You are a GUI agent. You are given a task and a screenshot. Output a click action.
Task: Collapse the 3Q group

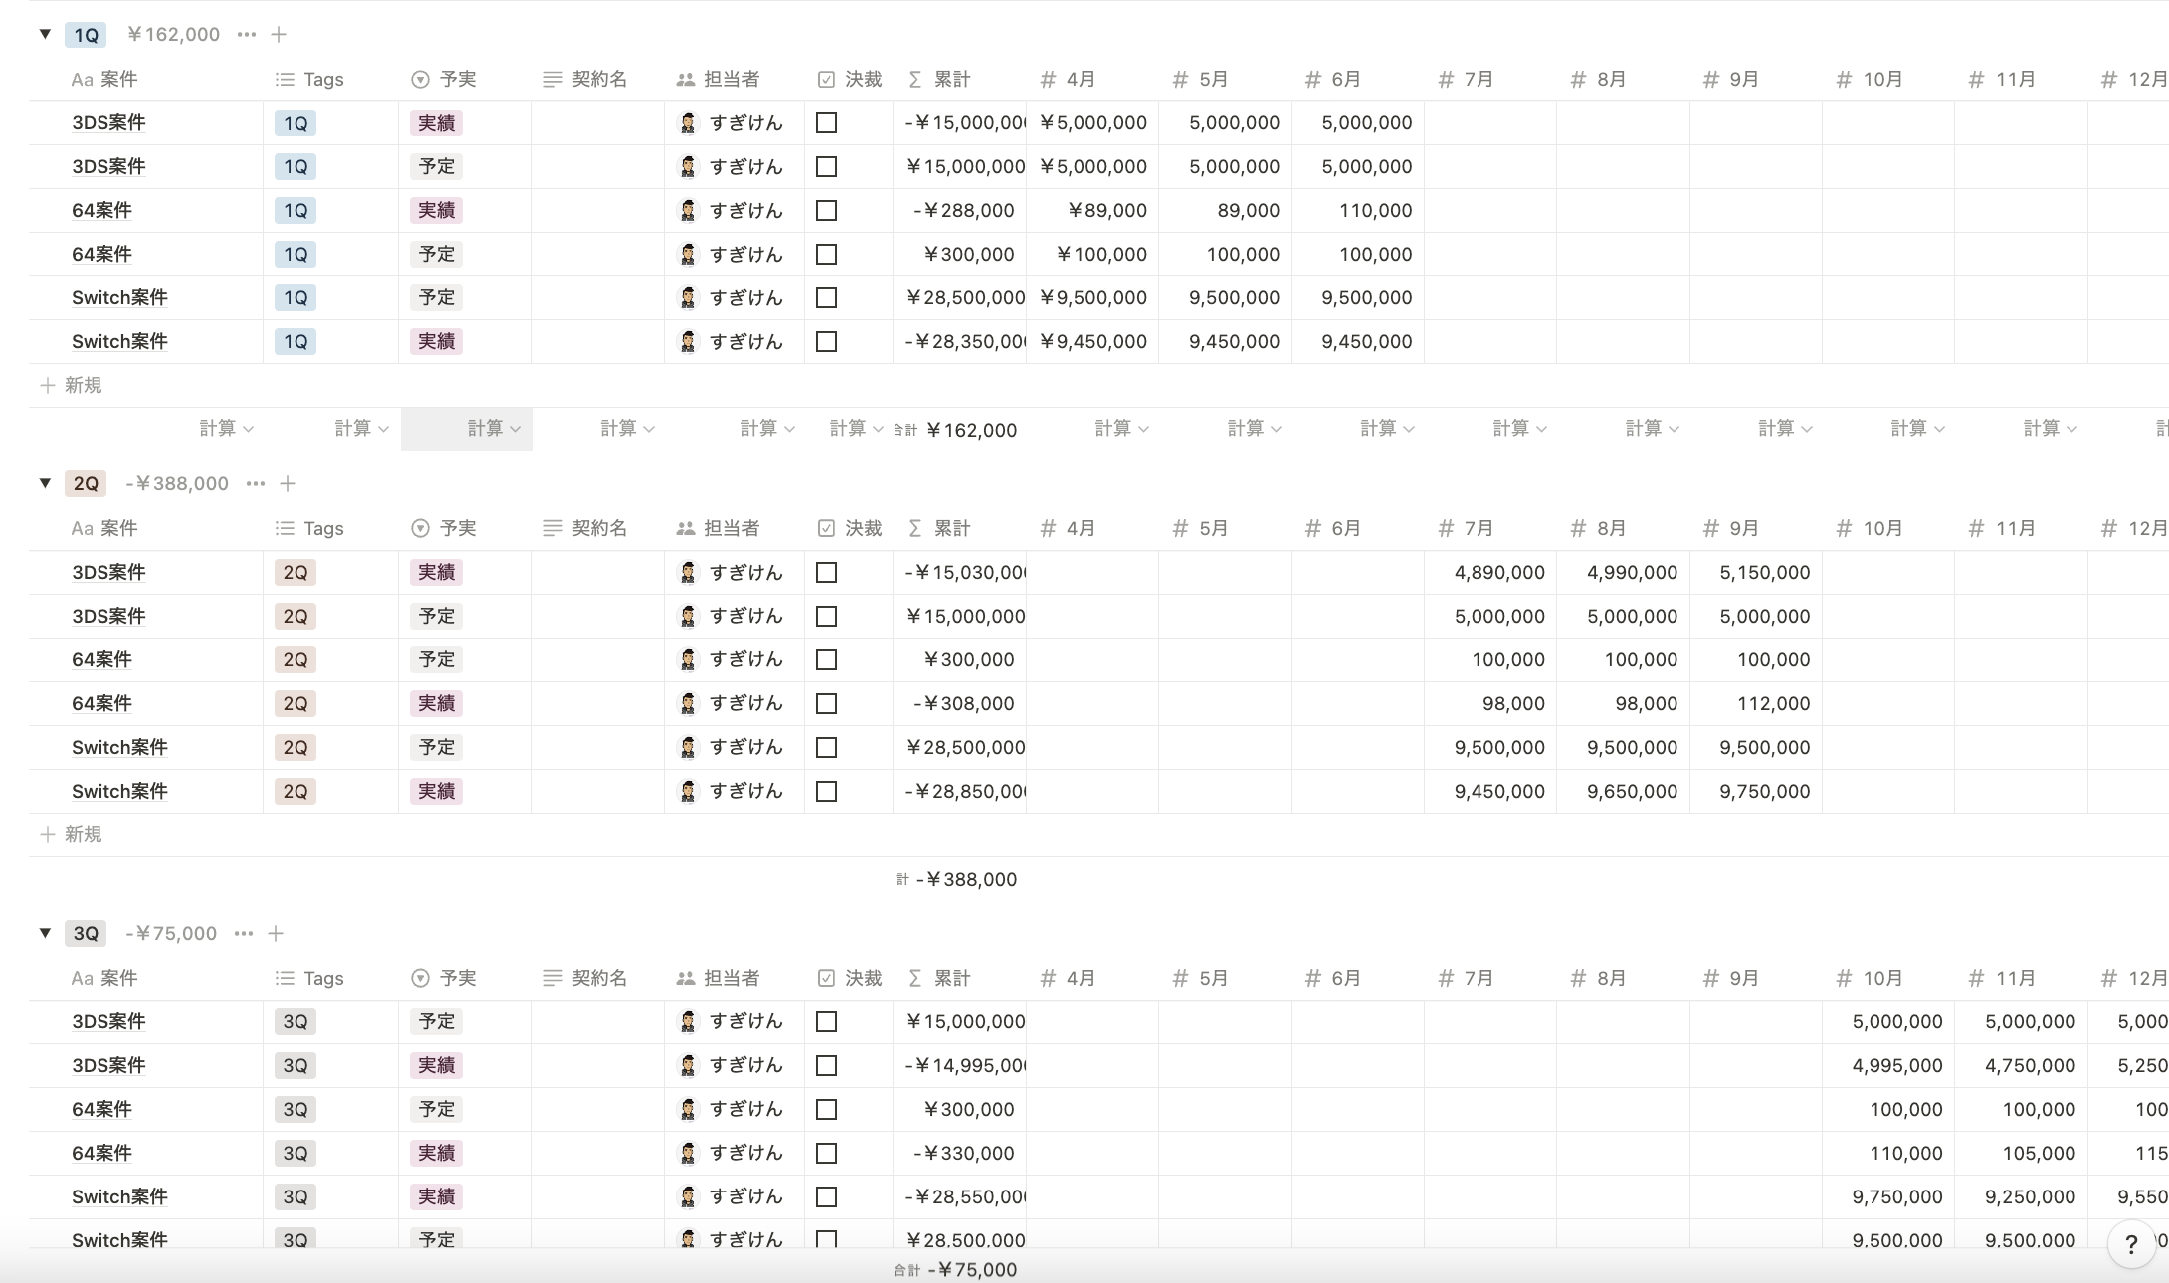click(45, 933)
